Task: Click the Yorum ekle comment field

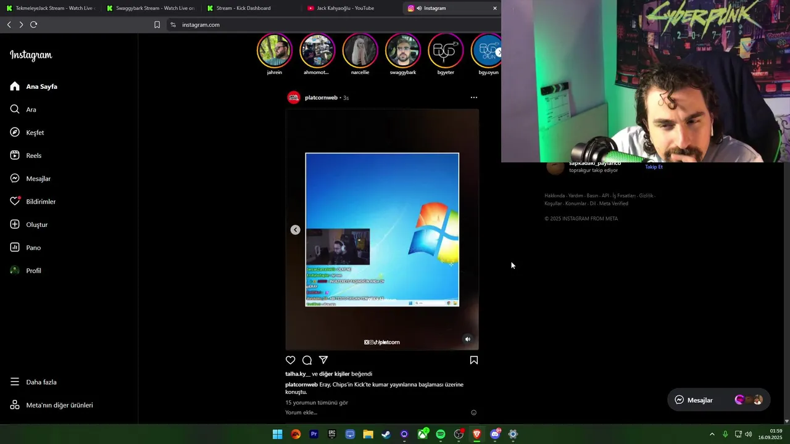Action: tap(375, 413)
